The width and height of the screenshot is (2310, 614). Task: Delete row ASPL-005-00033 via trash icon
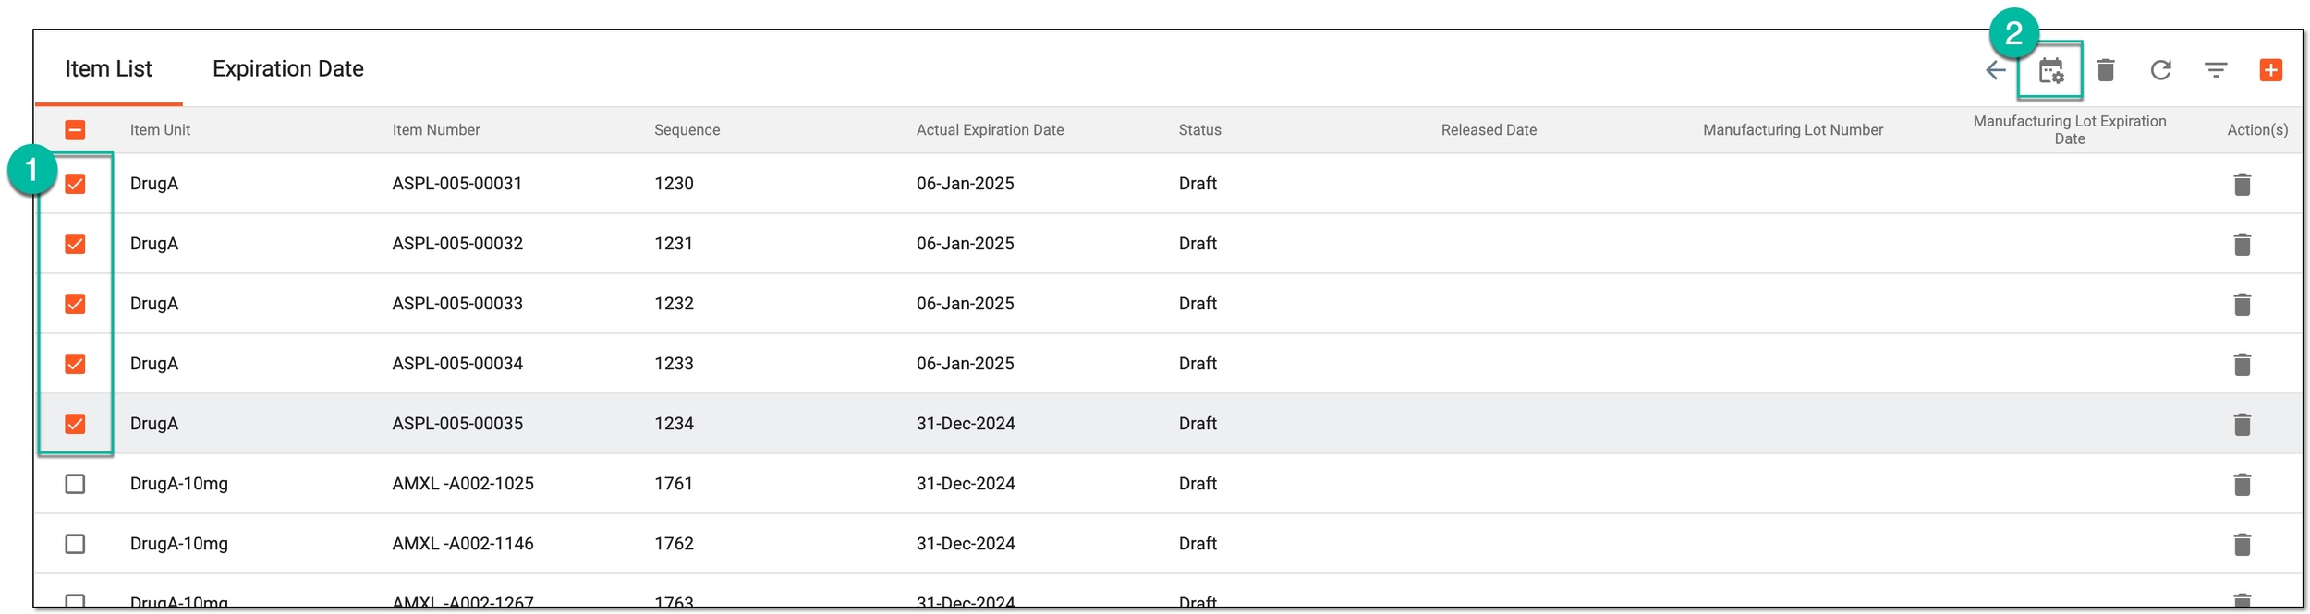2242,304
